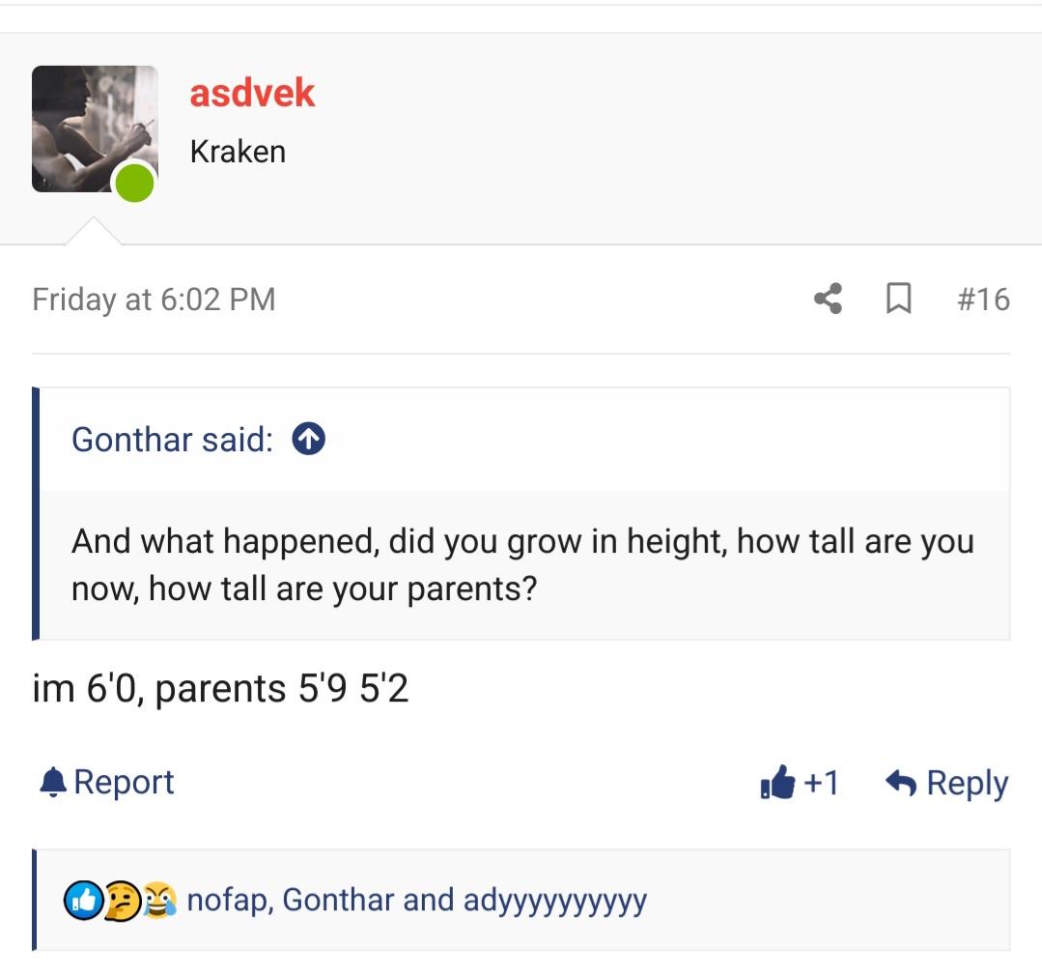Open asdvek username profile link

coord(252,93)
